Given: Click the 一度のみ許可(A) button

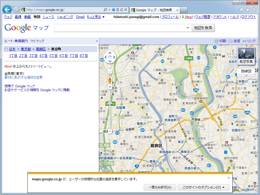Looking at the screenshot, I should 160,187.
